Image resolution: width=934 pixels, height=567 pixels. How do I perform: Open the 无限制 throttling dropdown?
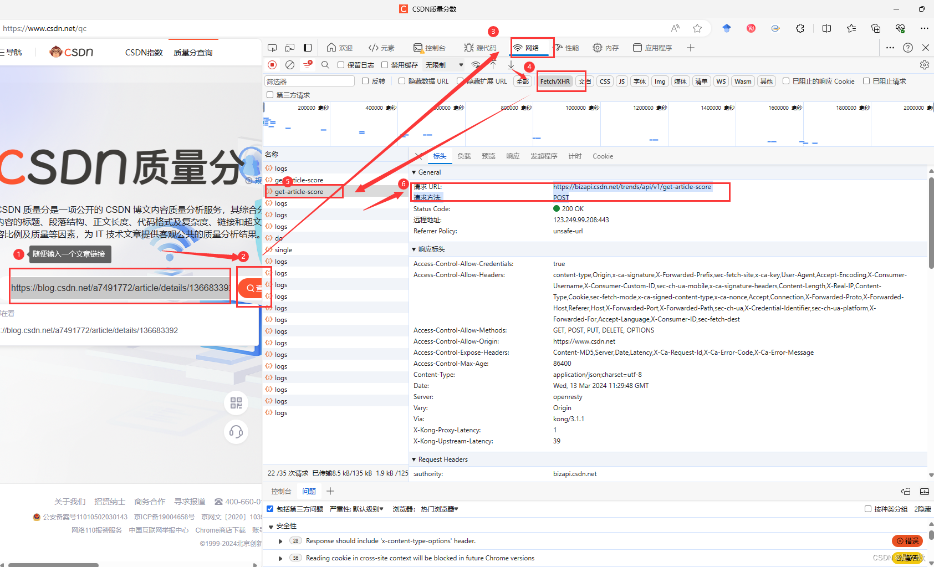(445, 65)
